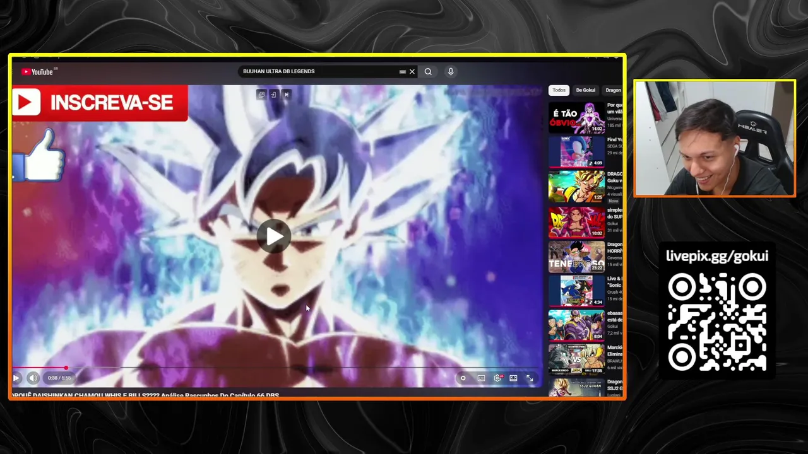Click the video title below the player
Image resolution: width=808 pixels, height=454 pixels.
145,395
